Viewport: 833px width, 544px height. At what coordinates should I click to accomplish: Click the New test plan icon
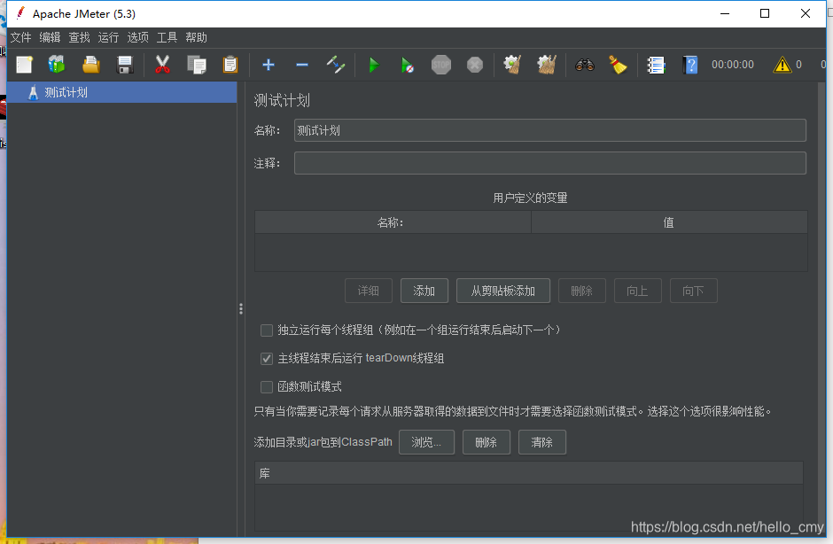[x=25, y=65]
